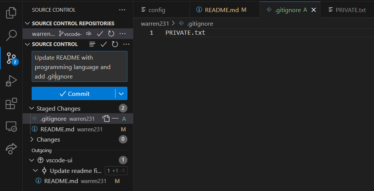Expand the Changes group

click(32, 139)
